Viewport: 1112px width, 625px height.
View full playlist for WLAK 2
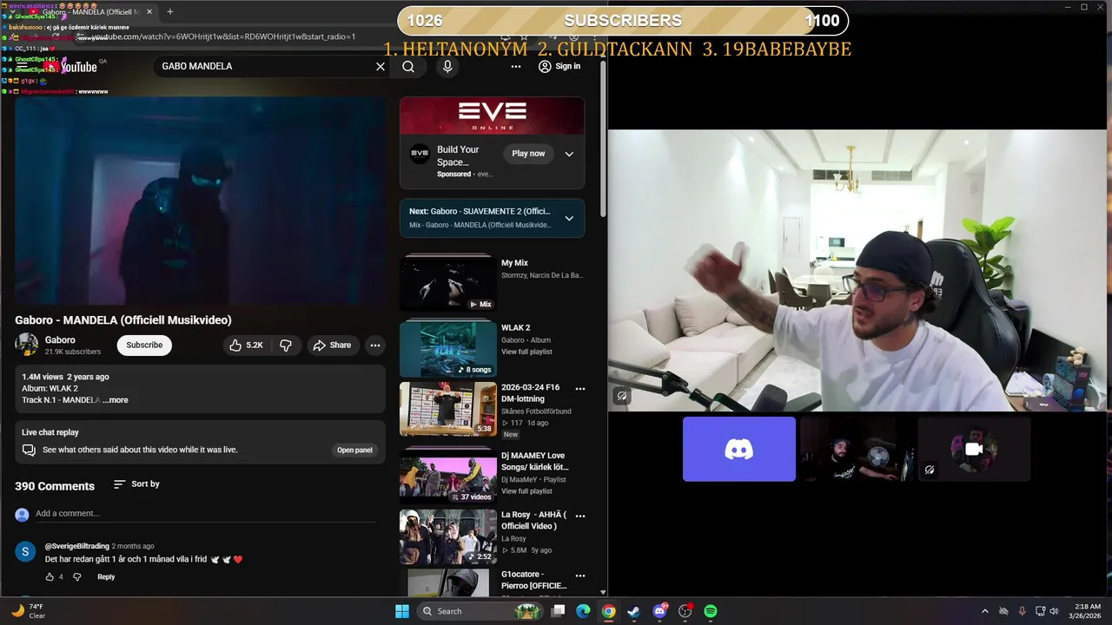pos(526,352)
